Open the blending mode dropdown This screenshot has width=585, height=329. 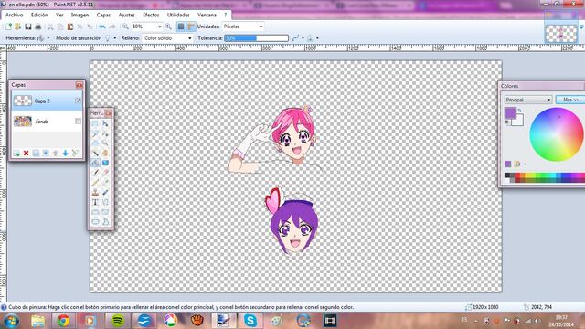click(x=317, y=38)
